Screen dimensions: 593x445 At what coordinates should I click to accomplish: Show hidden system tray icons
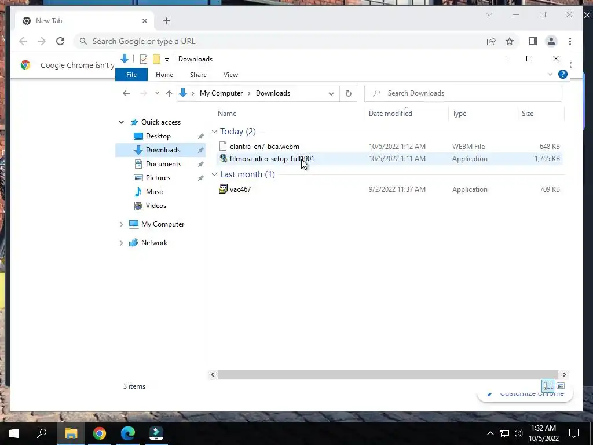pyautogui.click(x=490, y=433)
